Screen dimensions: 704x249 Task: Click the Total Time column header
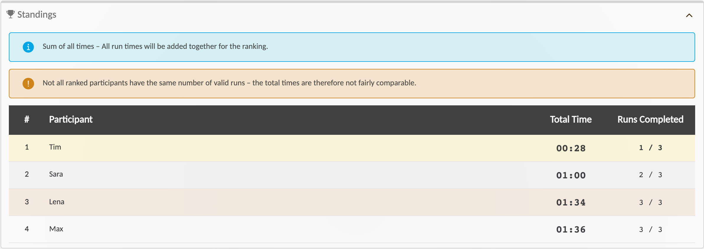pos(571,119)
